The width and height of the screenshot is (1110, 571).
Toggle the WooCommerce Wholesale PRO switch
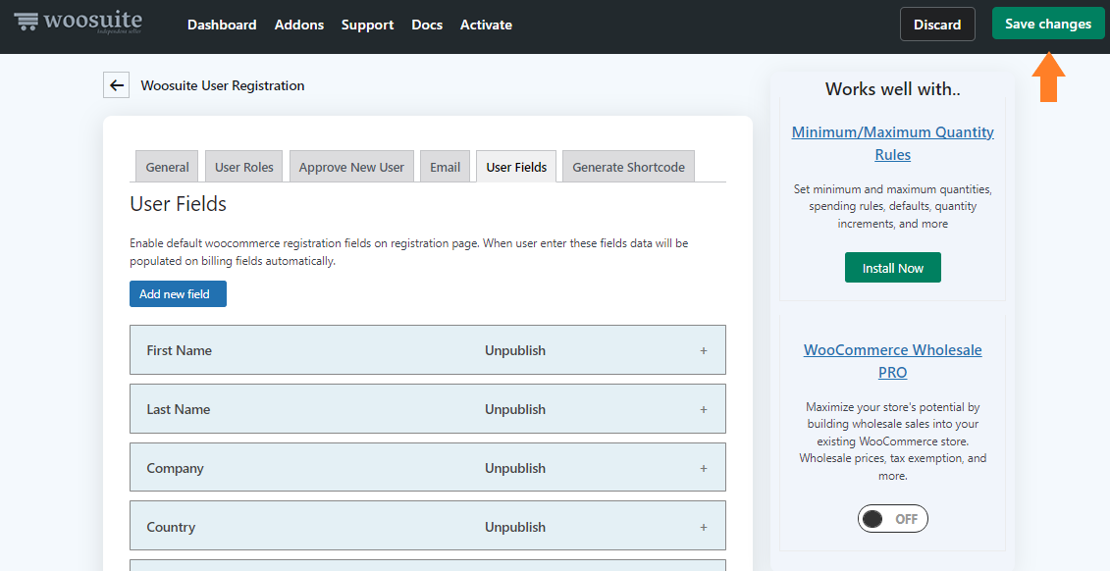point(893,519)
